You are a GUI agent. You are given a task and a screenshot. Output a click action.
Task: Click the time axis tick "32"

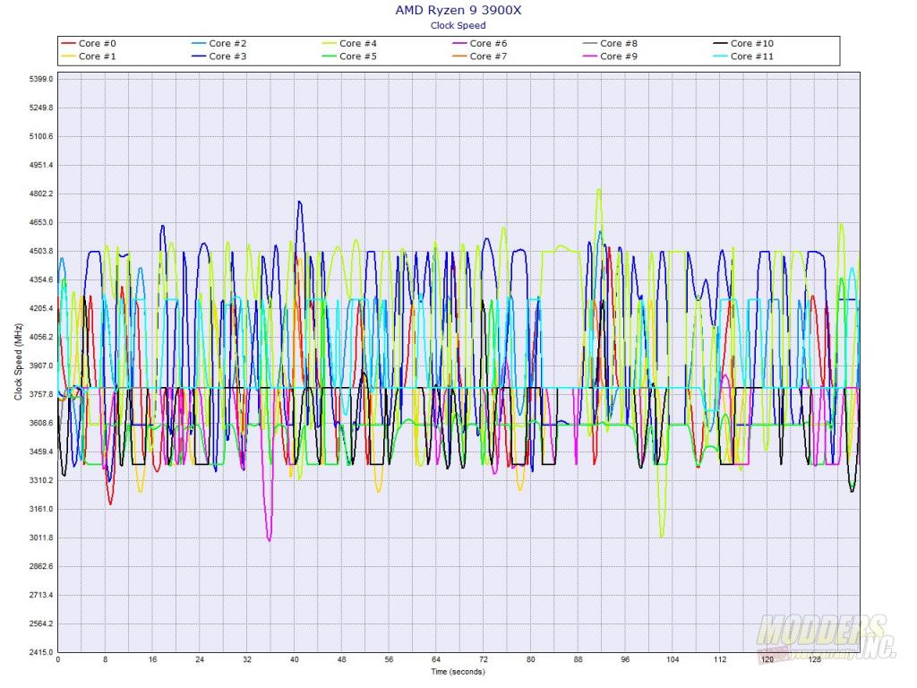click(247, 659)
